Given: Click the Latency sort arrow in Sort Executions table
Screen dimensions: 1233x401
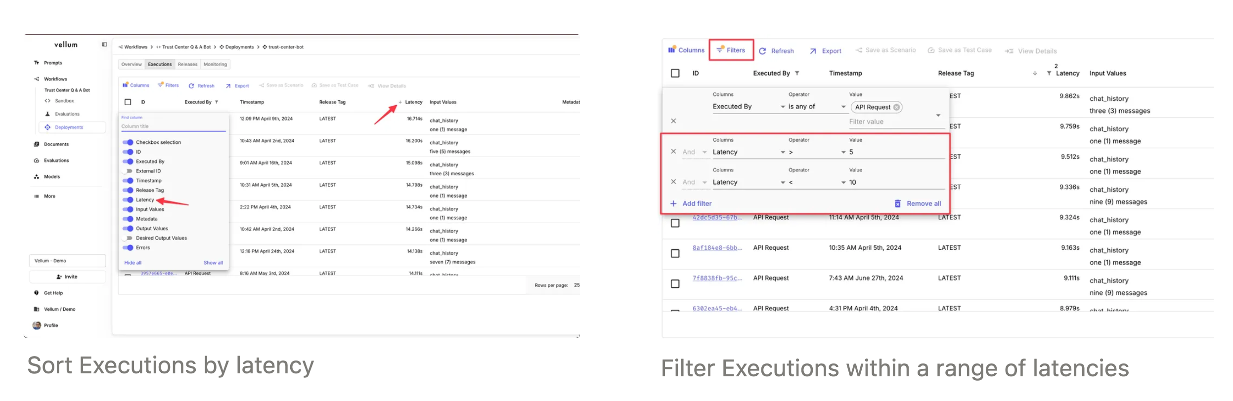Looking at the screenshot, I should pyautogui.click(x=400, y=102).
